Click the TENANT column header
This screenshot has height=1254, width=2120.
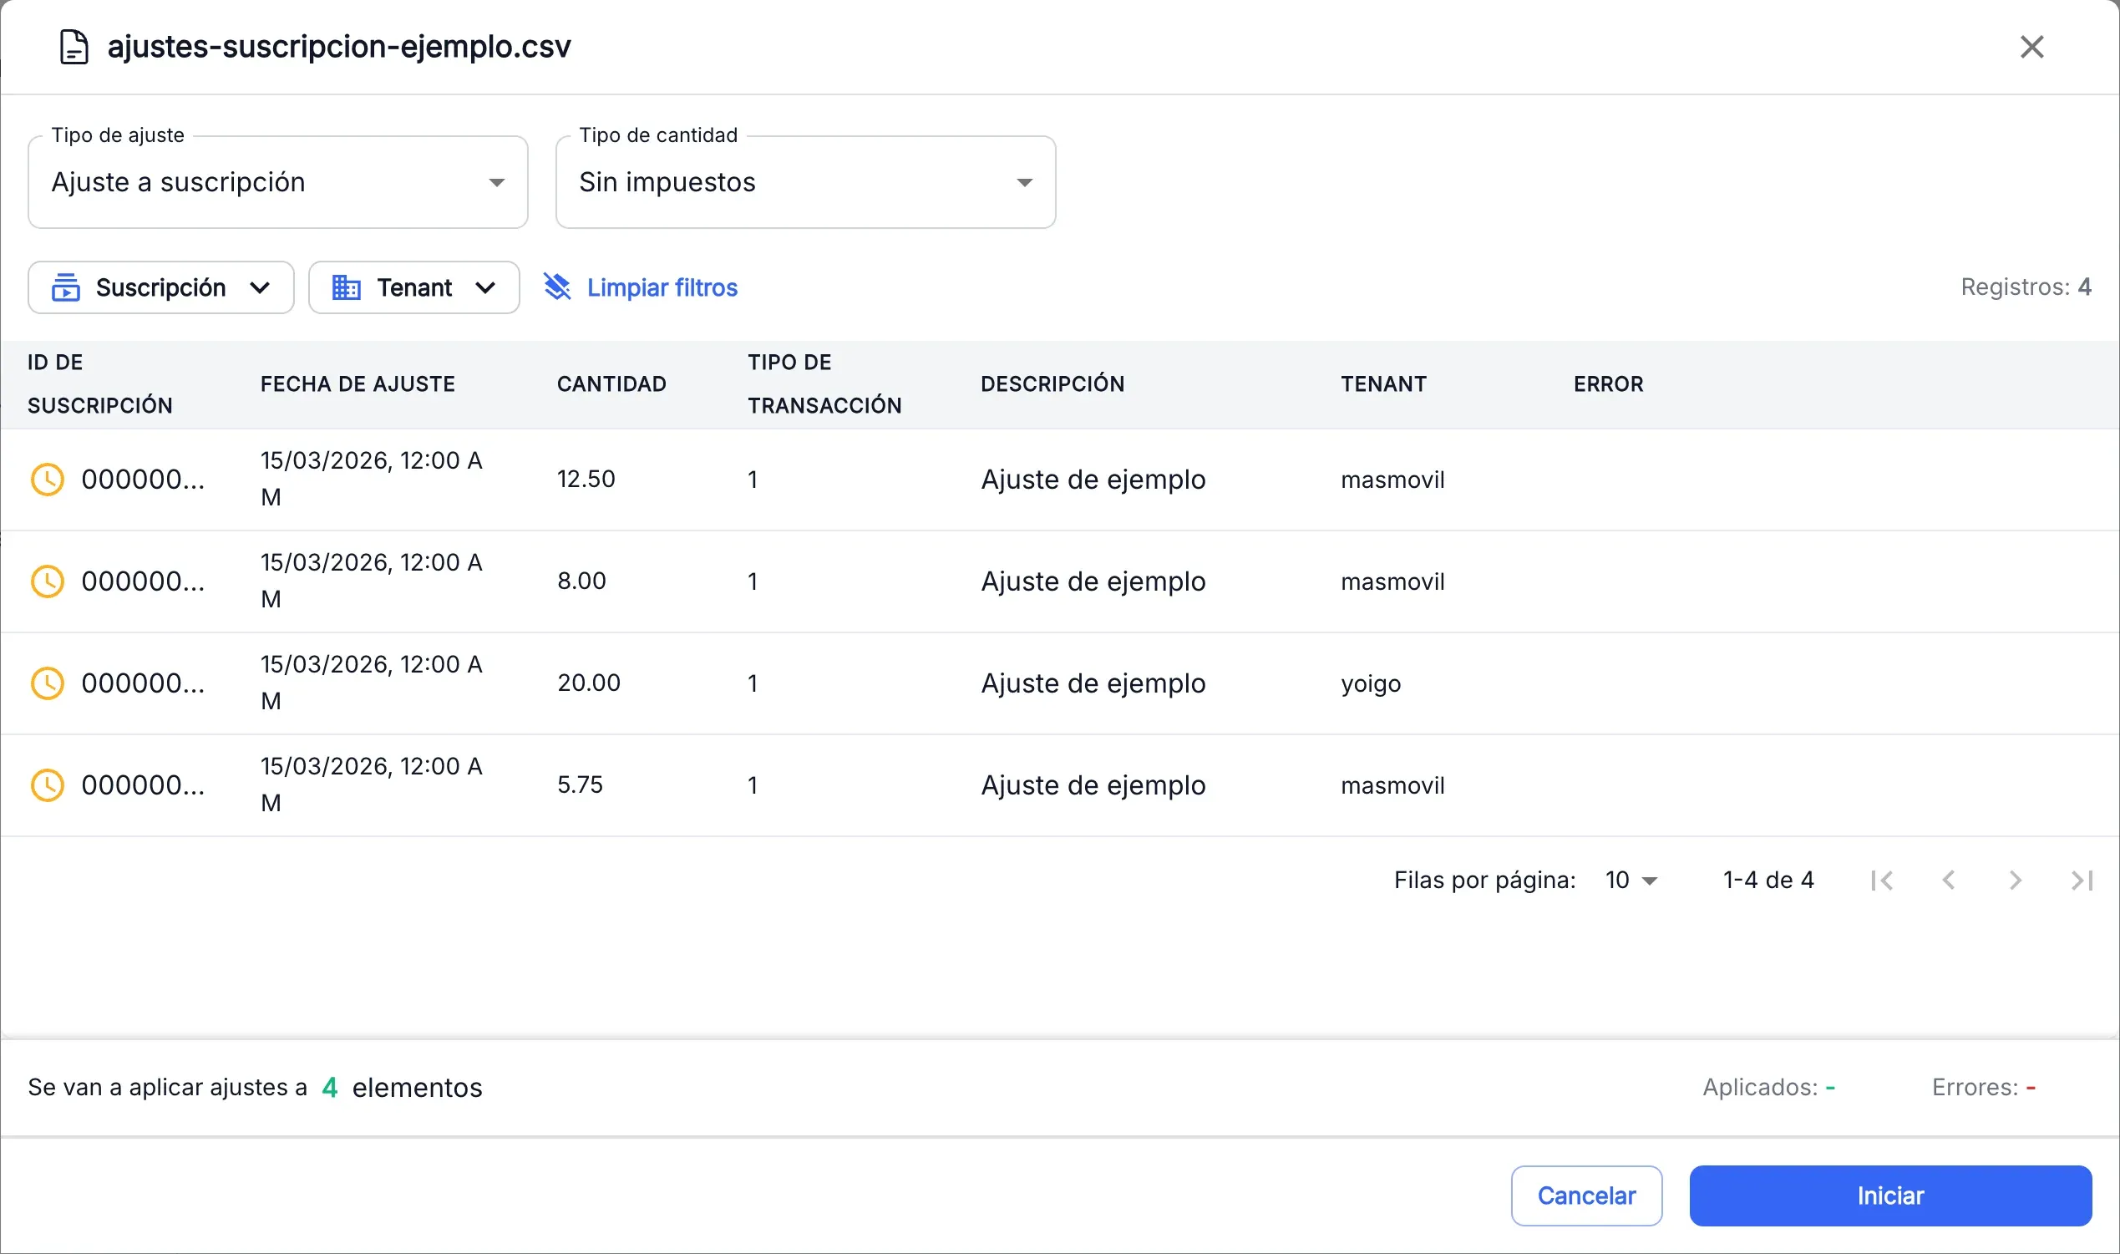tap(1383, 384)
